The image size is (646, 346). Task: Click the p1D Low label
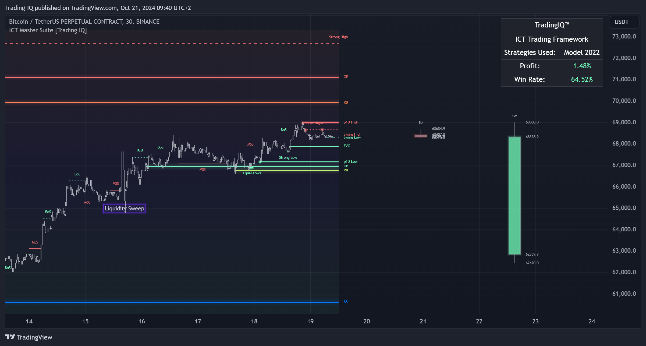click(350, 161)
